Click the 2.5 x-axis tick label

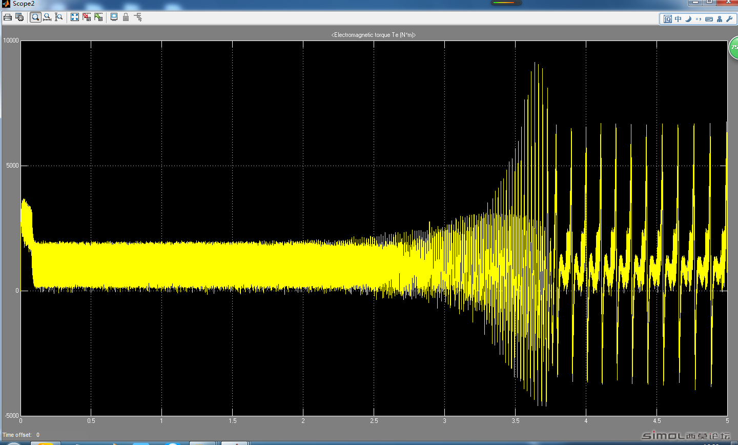pyautogui.click(x=374, y=421)
